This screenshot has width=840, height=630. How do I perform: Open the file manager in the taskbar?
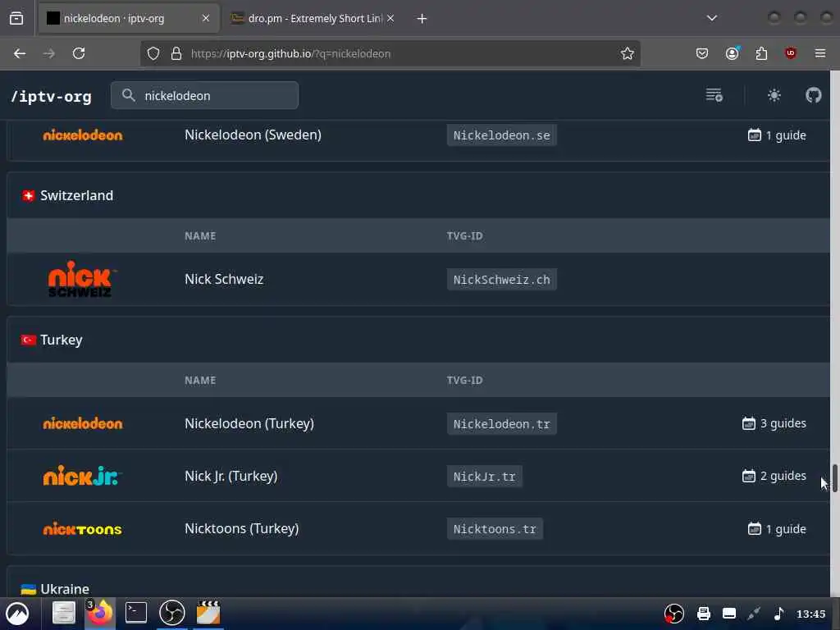click(x=63, y=613)
